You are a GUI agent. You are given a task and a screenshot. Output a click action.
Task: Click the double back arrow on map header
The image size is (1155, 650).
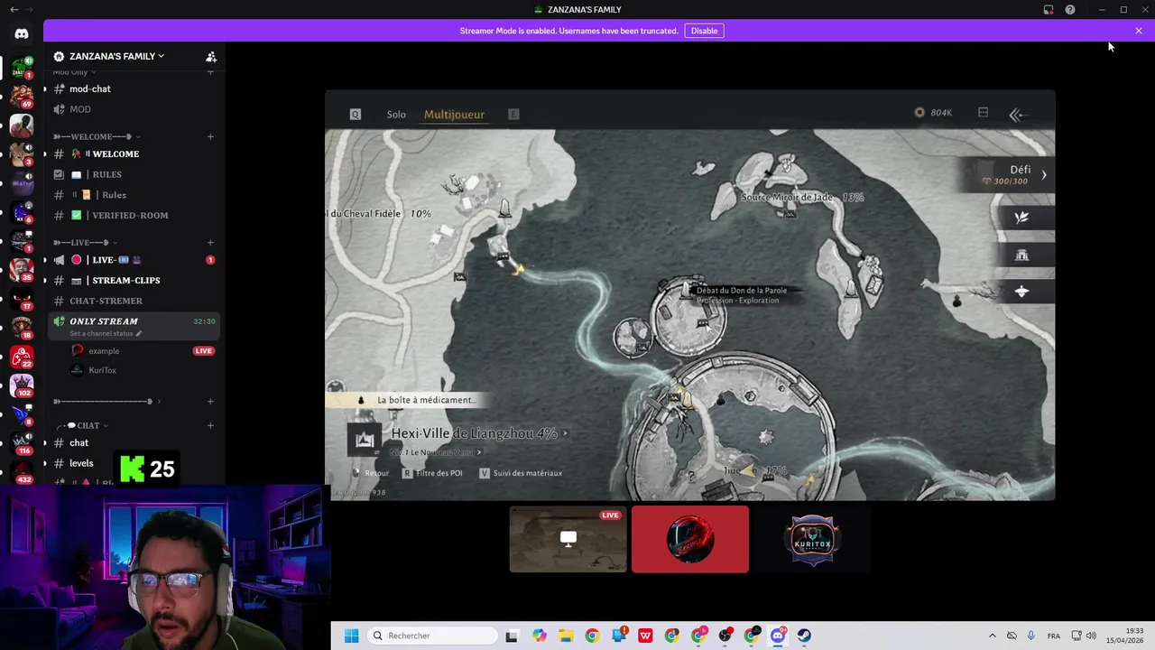coord(1017,115)
